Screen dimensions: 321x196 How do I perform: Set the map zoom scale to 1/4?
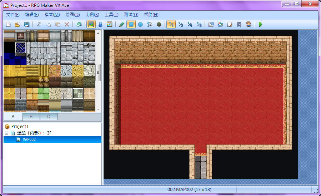click(190, 24)
